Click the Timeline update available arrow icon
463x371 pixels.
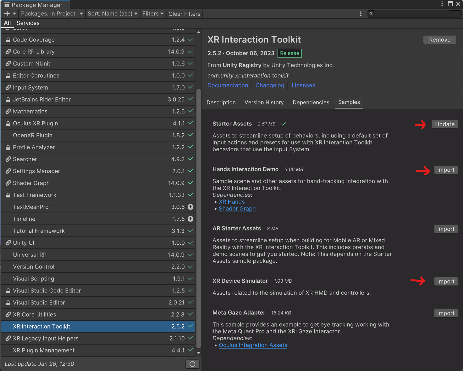[190, 219]
